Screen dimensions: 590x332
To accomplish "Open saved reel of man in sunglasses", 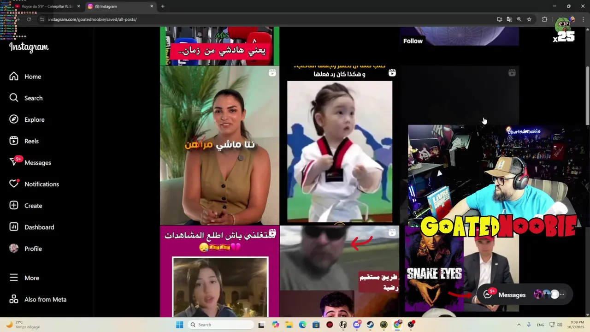I will (x=339, y=271).
